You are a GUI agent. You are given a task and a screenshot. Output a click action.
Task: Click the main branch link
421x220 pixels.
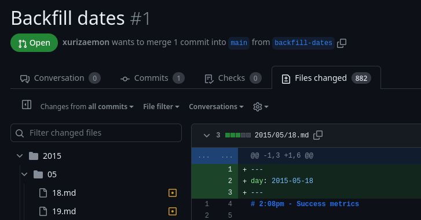coord(239,43)
